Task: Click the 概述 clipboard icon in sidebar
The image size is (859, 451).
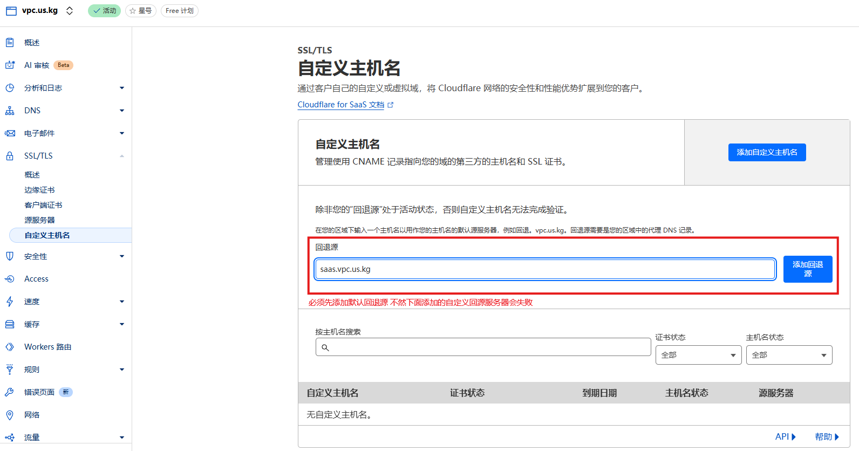Action: click(x=10, y=42)
